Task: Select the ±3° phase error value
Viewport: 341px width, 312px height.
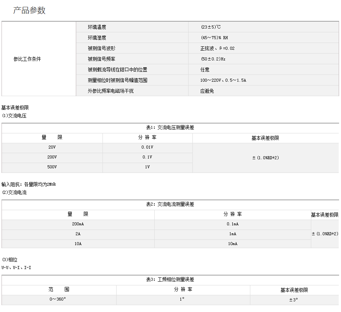Action: (x=293, y=299)
